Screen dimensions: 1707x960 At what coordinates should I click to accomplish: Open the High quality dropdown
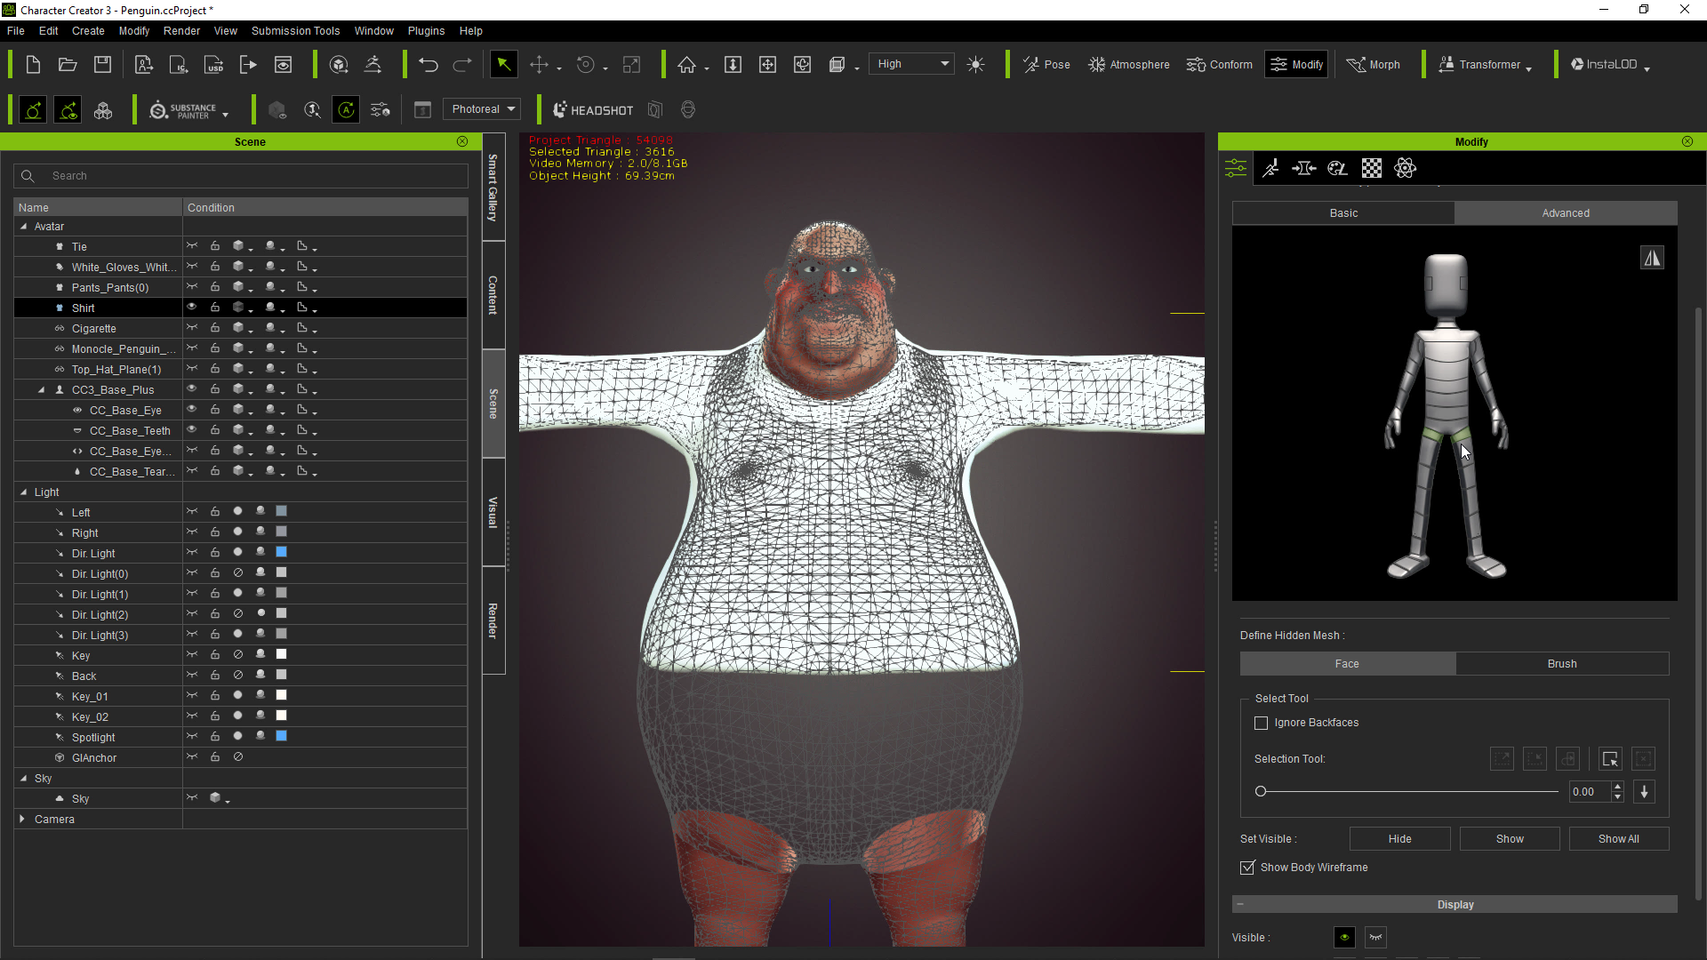click(912, 64)
